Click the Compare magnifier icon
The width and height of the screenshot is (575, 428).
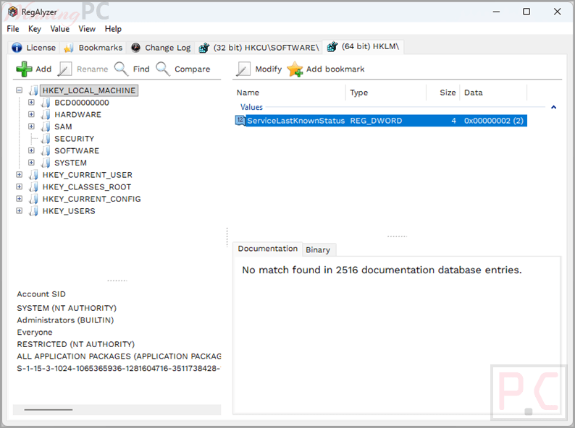pos(163,69)
